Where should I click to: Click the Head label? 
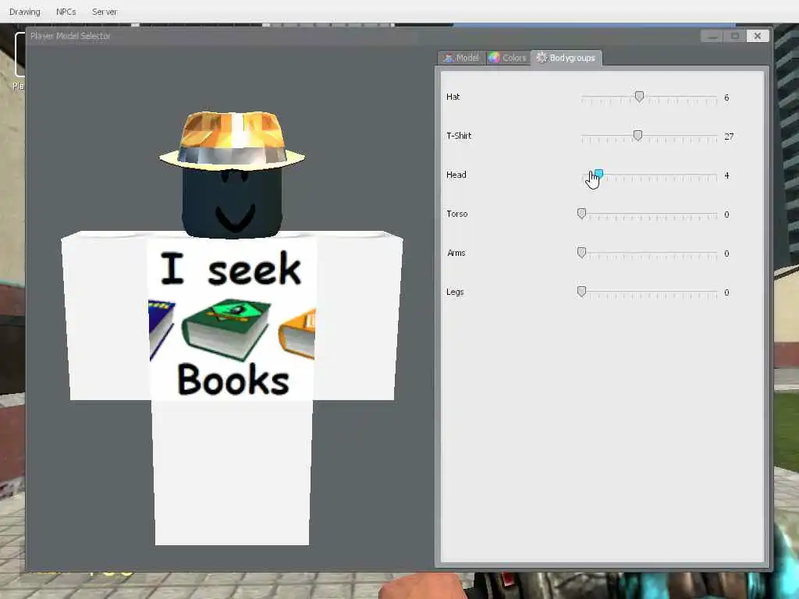click(x=456, y=175)
